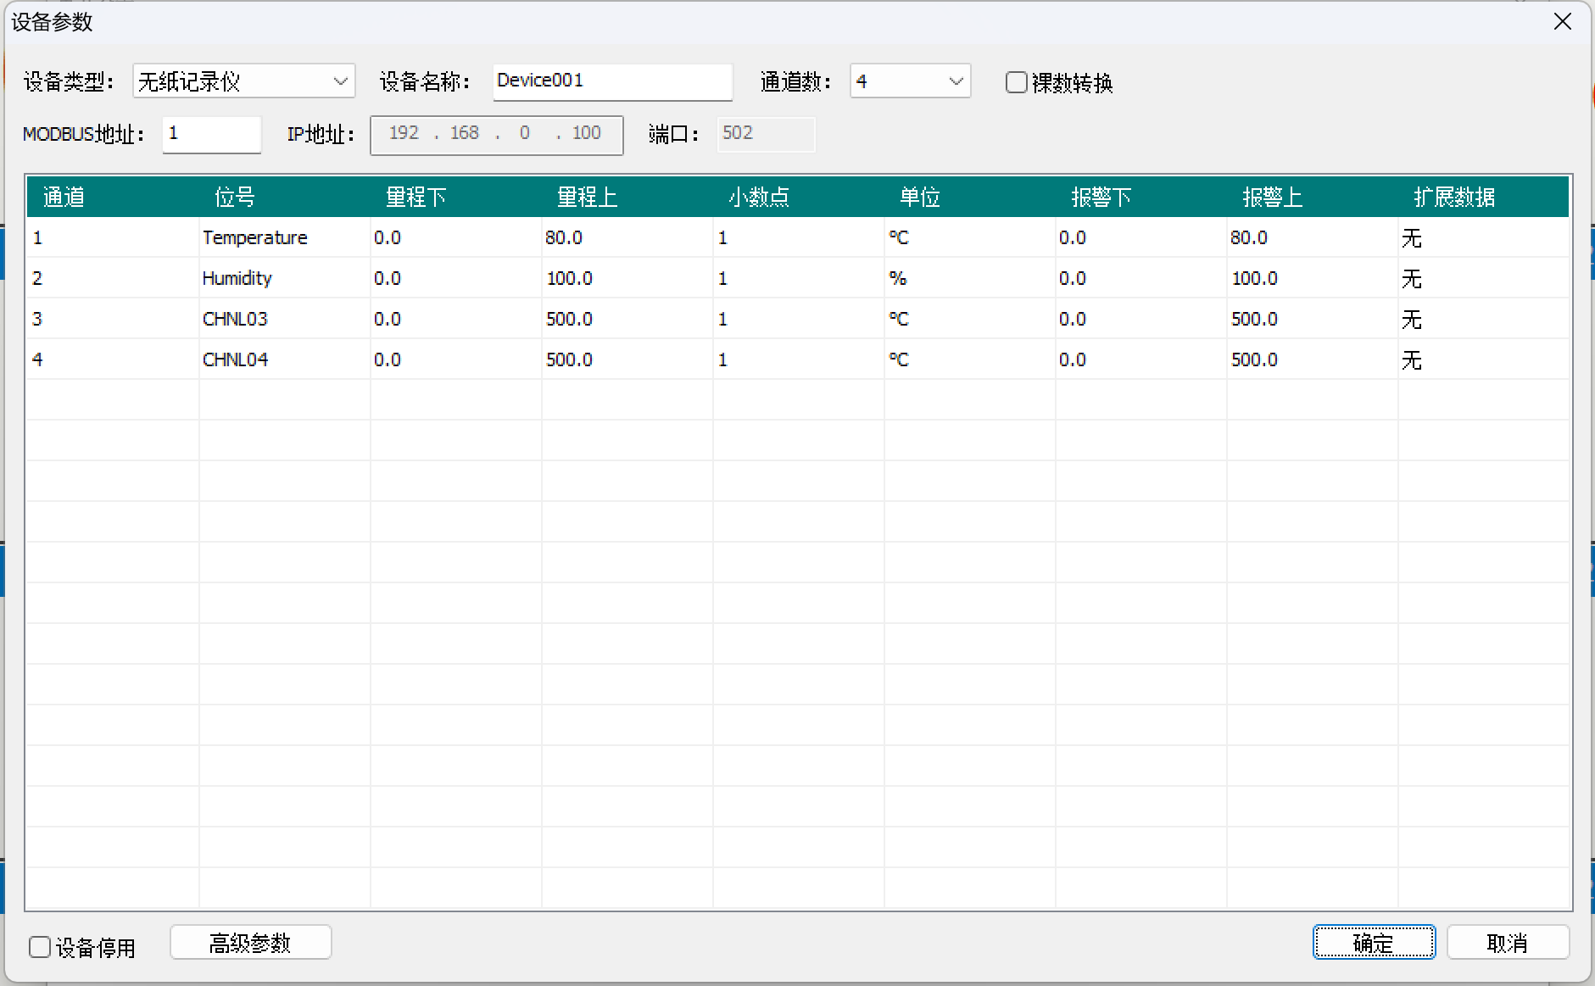Click the 量程上 column header
This screenshot has width=1595, height=986.
(x=587, y=198)
